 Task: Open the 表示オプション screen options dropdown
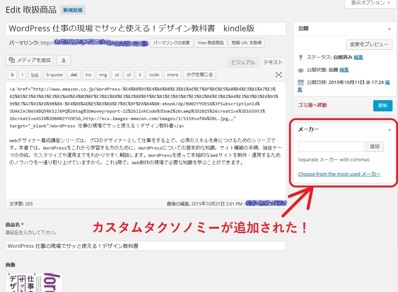pyautogui.click(x=370, y=3)
